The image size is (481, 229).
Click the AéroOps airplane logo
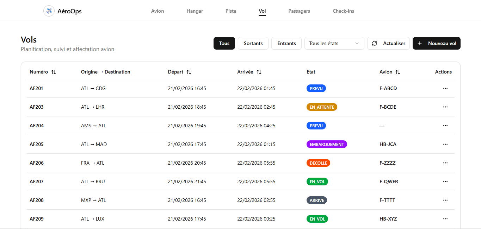tap(49, 11)
